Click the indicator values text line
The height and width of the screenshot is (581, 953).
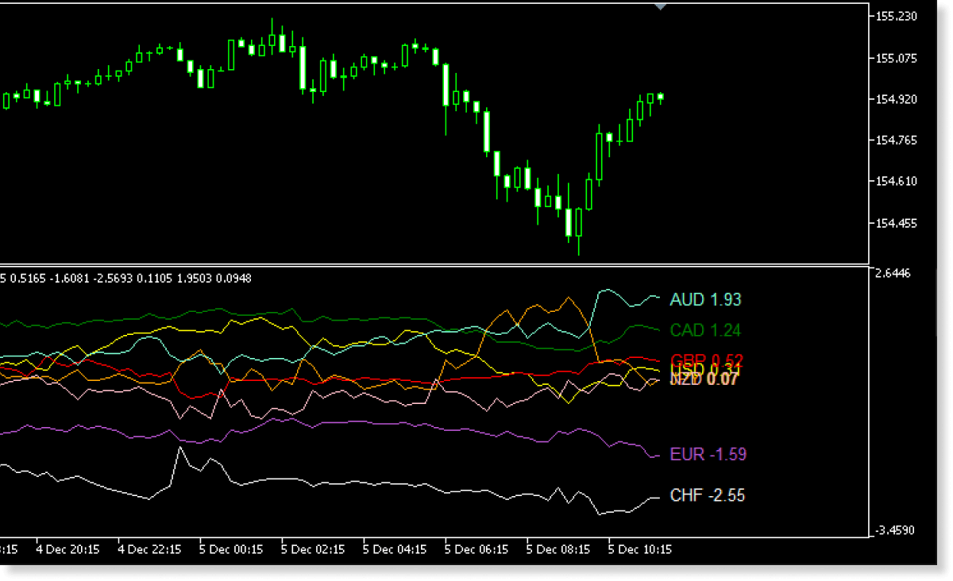(127, 278)
